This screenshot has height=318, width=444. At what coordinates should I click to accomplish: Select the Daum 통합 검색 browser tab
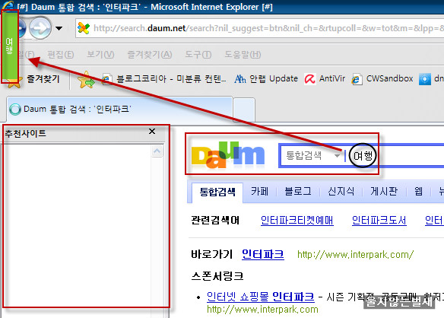click(x=119, y=110)
